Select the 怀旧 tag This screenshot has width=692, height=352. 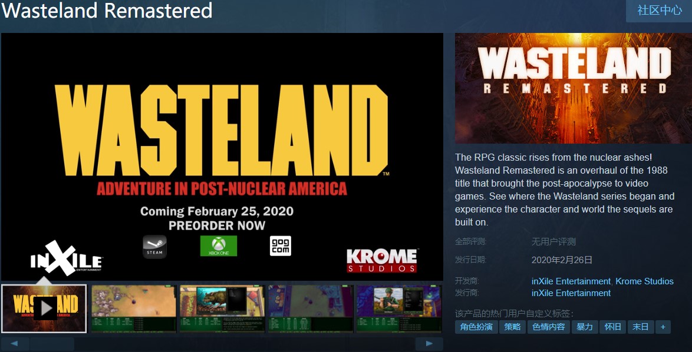[x=612, y=327]
